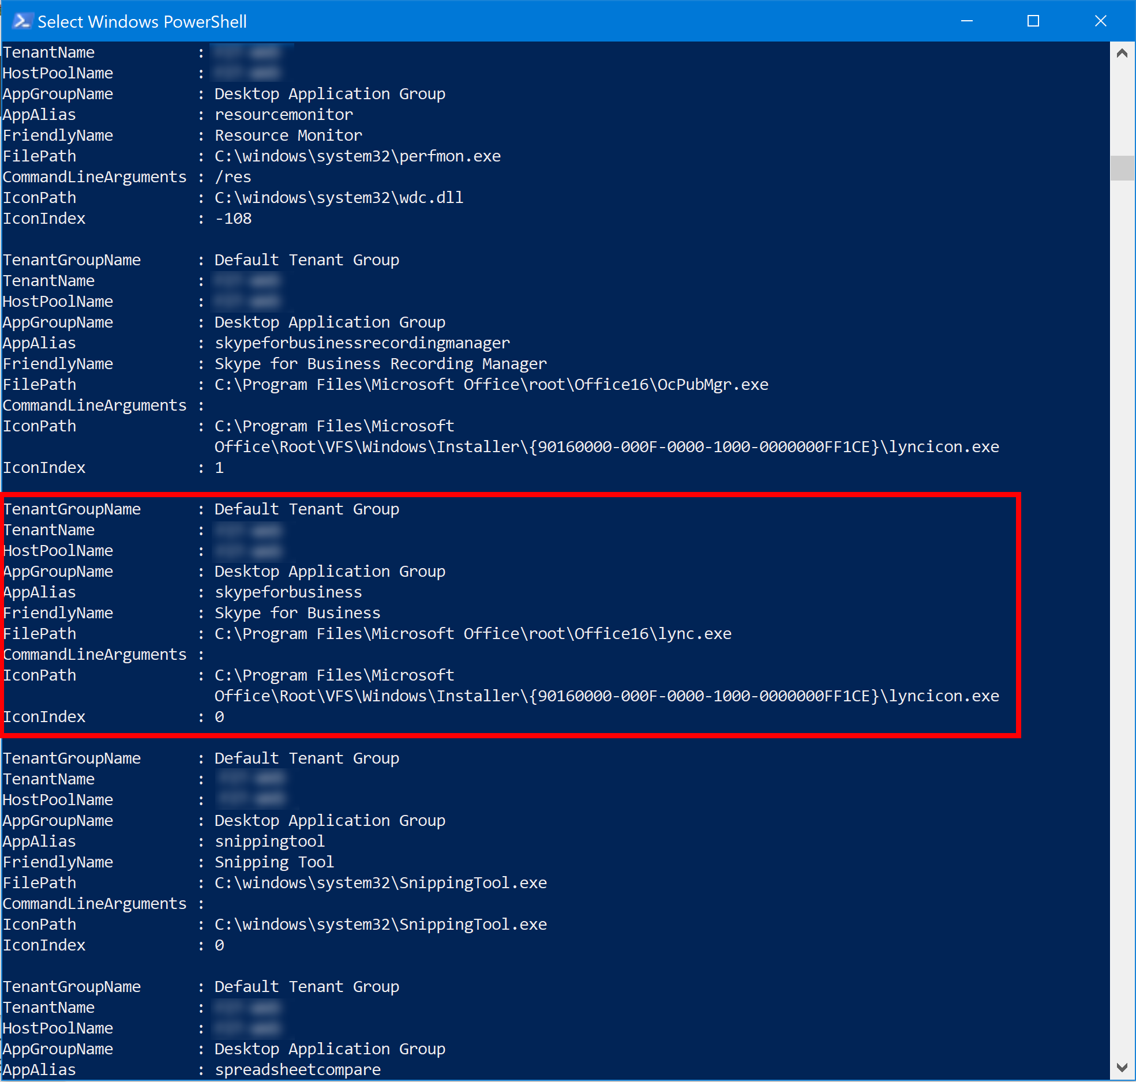1136x1082 pixels.
Task: Click the PowerShell icon in the title bar
Action: 22,21
